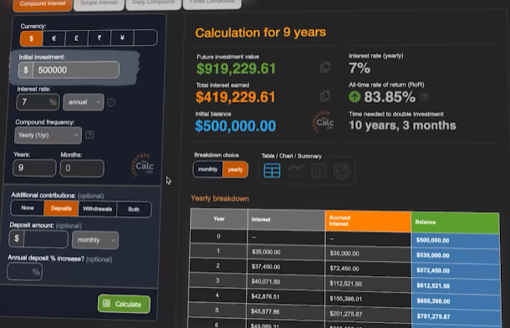Select the blank currency option
Viewport: 510px width, 328px height.
[145, 38]
